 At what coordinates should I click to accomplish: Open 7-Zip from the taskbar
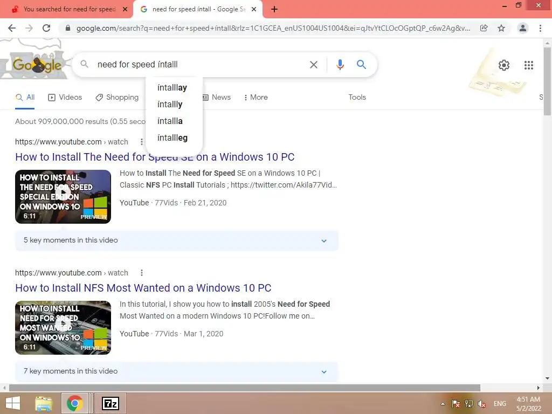click(110, 403)
